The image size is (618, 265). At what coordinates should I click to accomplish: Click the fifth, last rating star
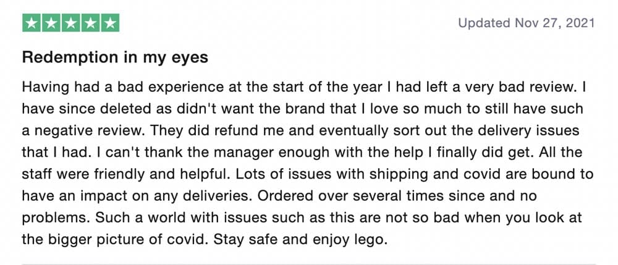click(x=110, y=23)
